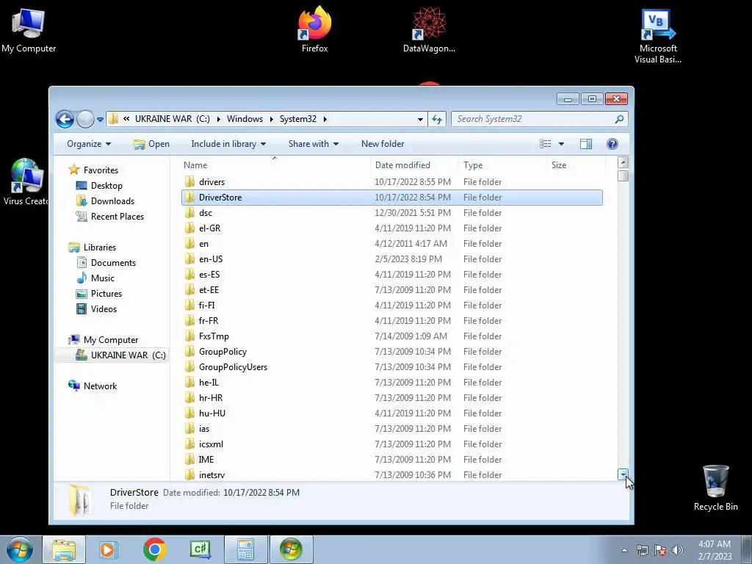Viewport: 752px width, 564px height.
Task: Open the Calculator taskbar icon
Action: click(x=245, y=549)
